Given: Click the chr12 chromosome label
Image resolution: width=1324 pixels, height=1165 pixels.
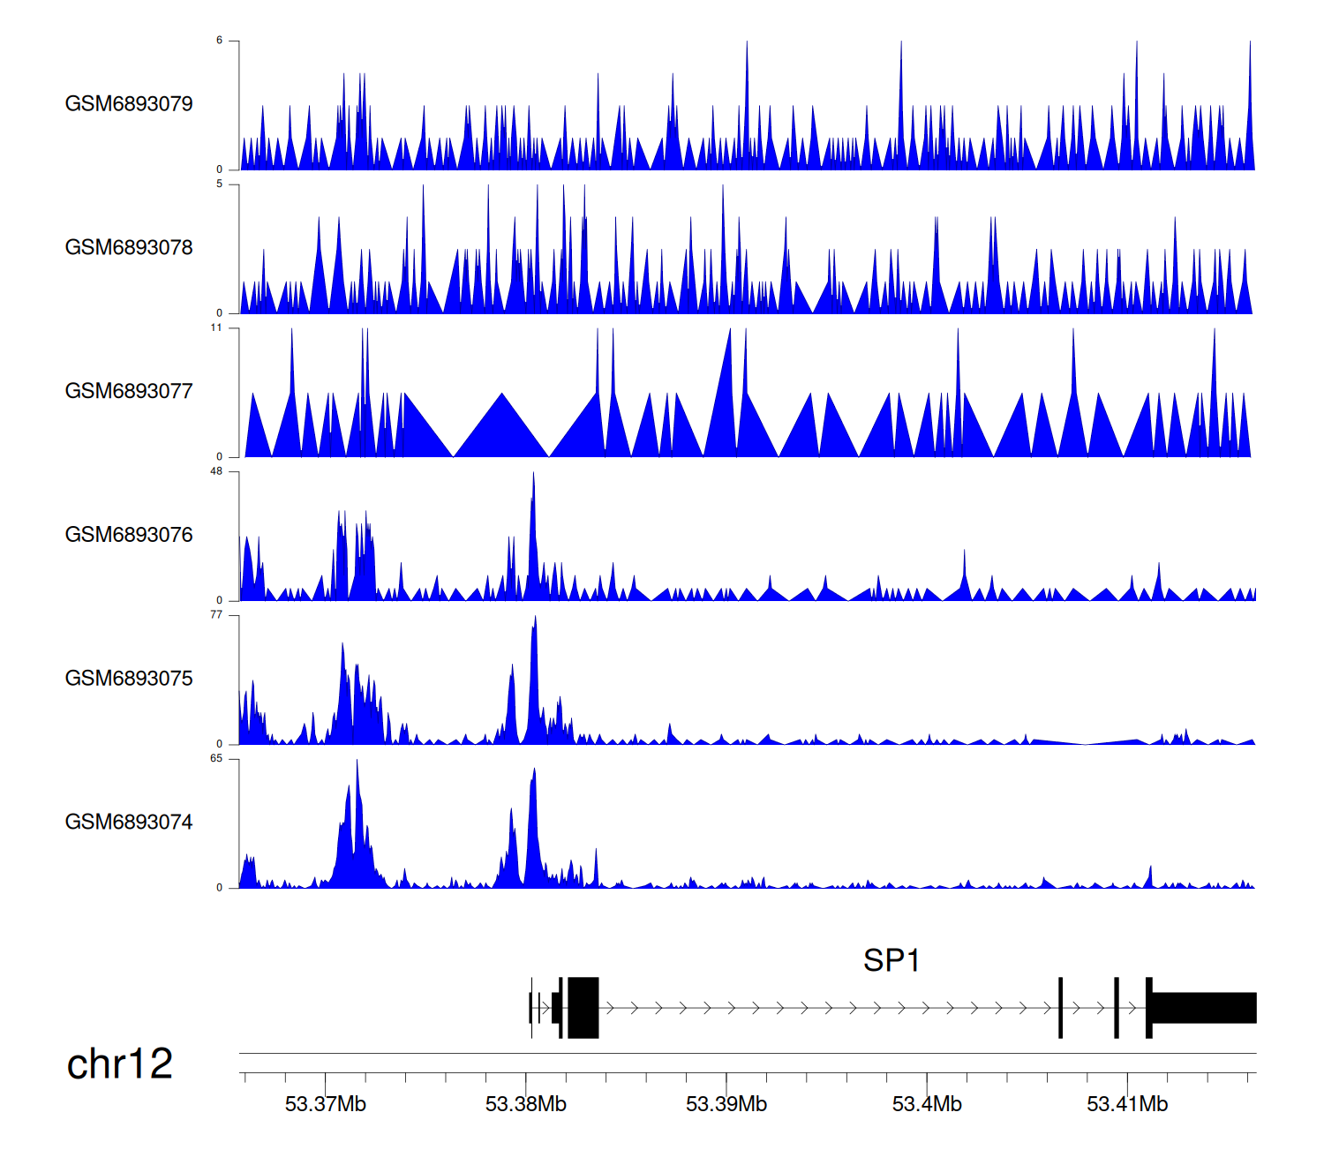Looking at the screenshot, I should pyautogui.click(x=120, y=1064).
